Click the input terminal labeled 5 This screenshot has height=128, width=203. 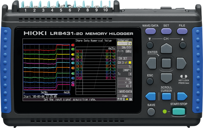(x=61, y=10)
